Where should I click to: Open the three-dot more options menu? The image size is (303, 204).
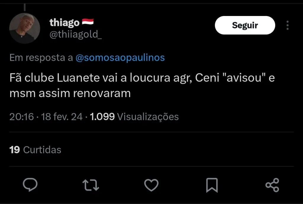[x=287, y=25]
